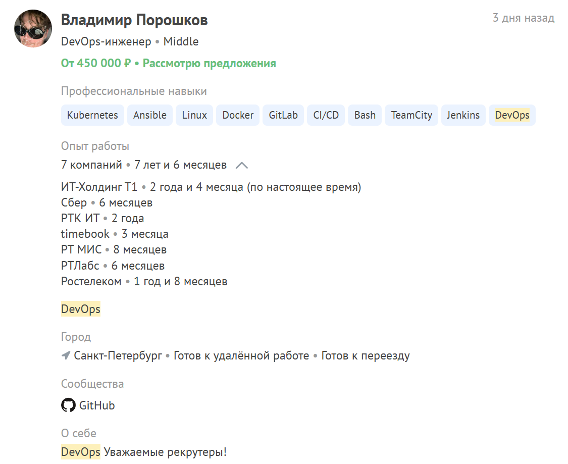Select the GitLab skill tag

283,115
